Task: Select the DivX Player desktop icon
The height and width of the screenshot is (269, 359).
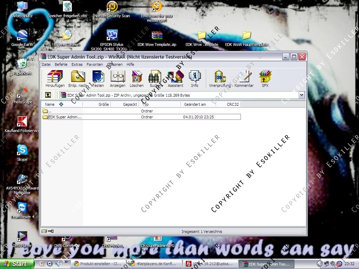Action: pyautogui.click(x=22, y=239)
